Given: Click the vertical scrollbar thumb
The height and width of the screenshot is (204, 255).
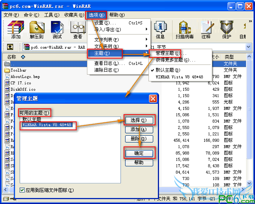Looking at the screenshot, I should 249,109.
